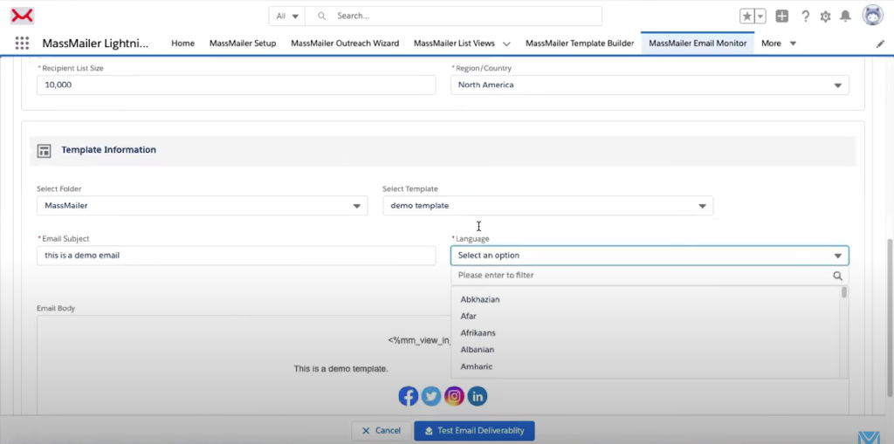The image size is (894, 444).
Task: Select Afrikaans from the language list
Action: click(x=478, y=333)
